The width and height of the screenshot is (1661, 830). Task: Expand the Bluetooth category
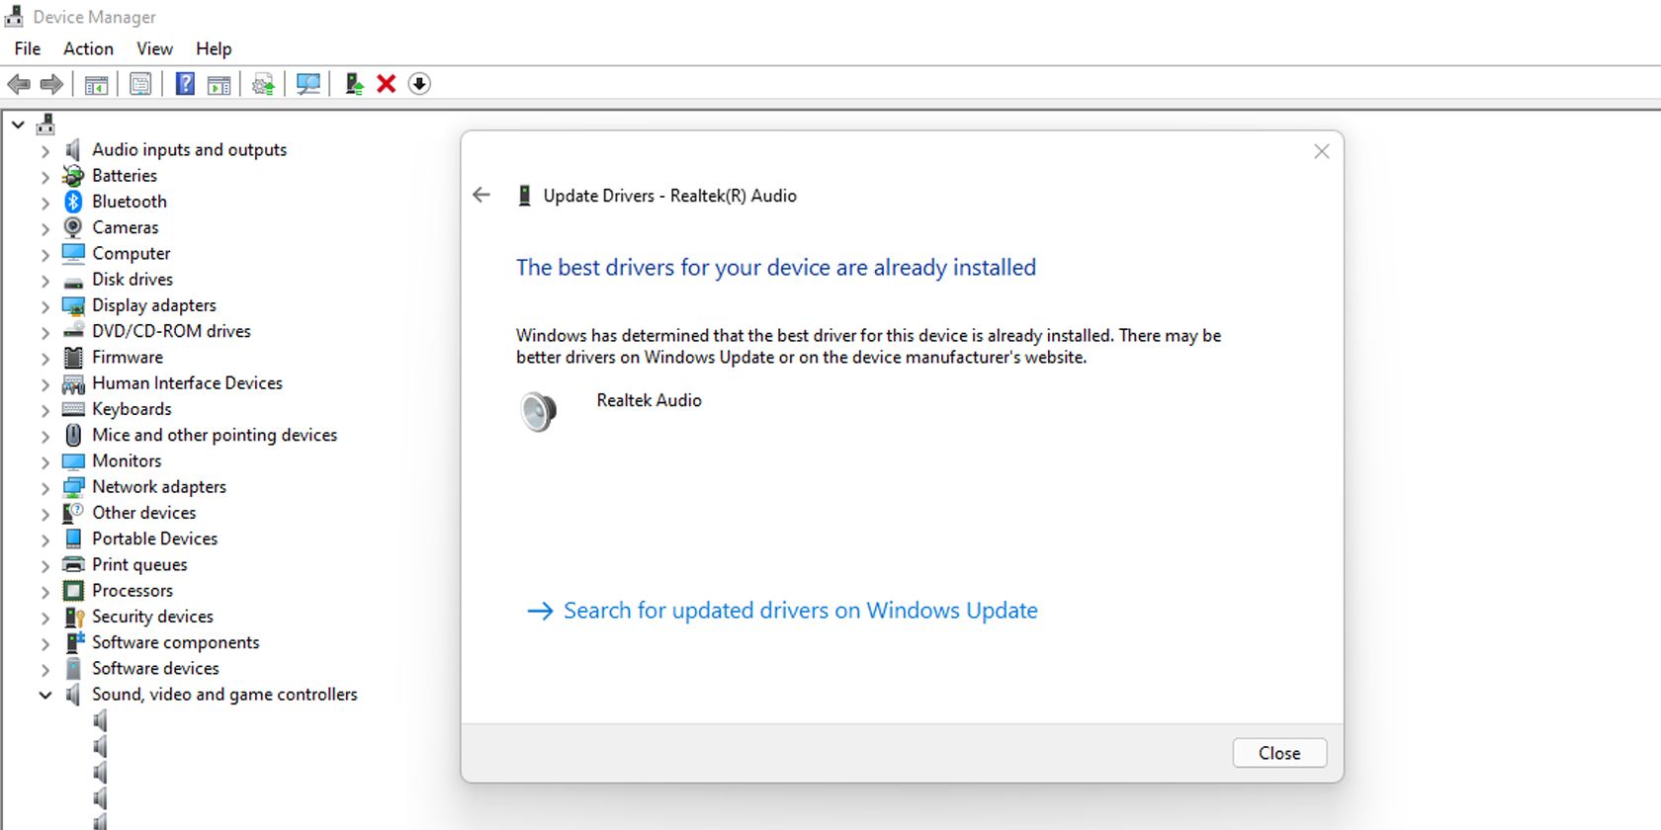tap(45, 203)
